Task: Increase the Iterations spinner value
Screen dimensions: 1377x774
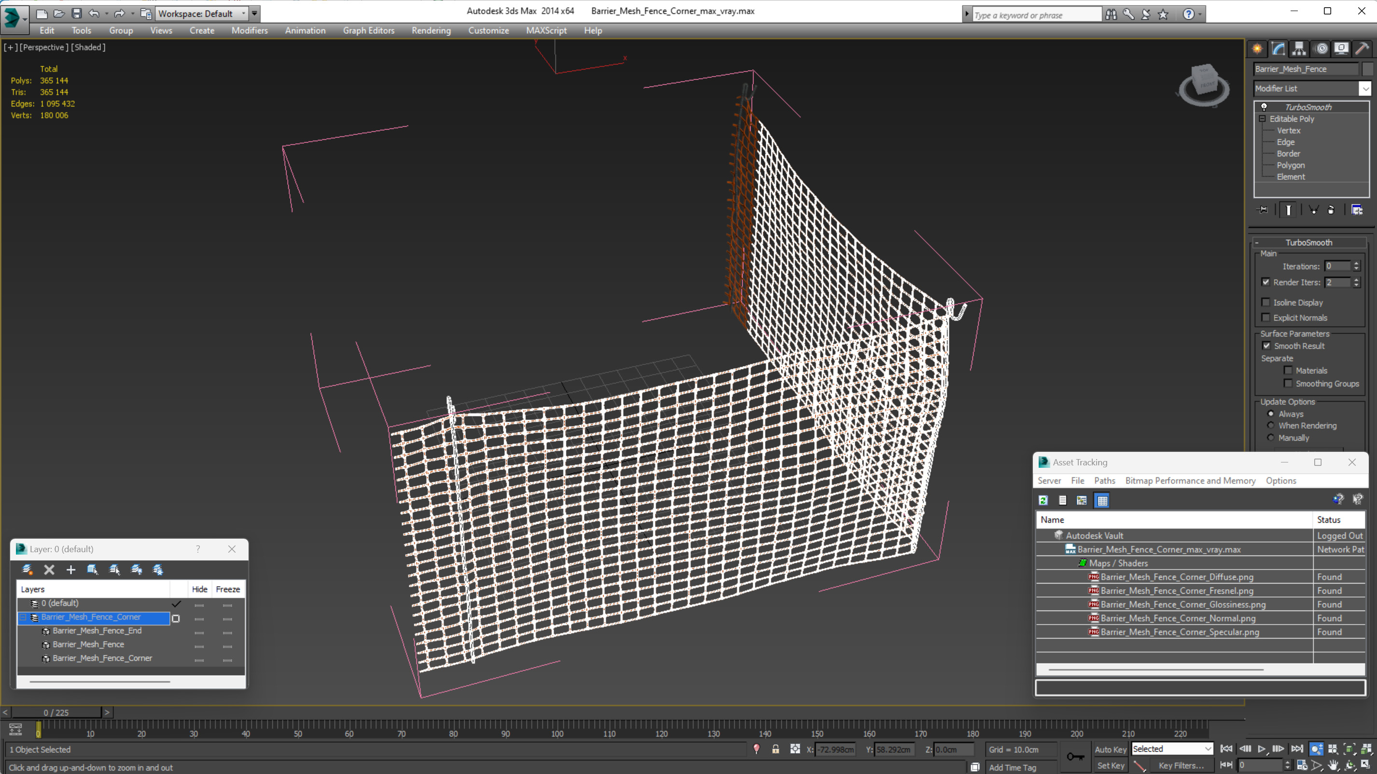Action: coord(1356,263)
